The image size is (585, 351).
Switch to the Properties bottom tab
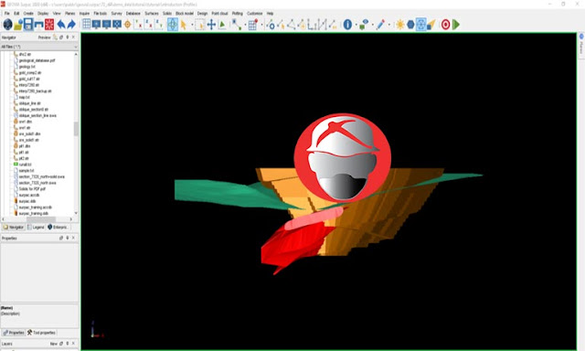pyautogui.click(x=14, y=333)
